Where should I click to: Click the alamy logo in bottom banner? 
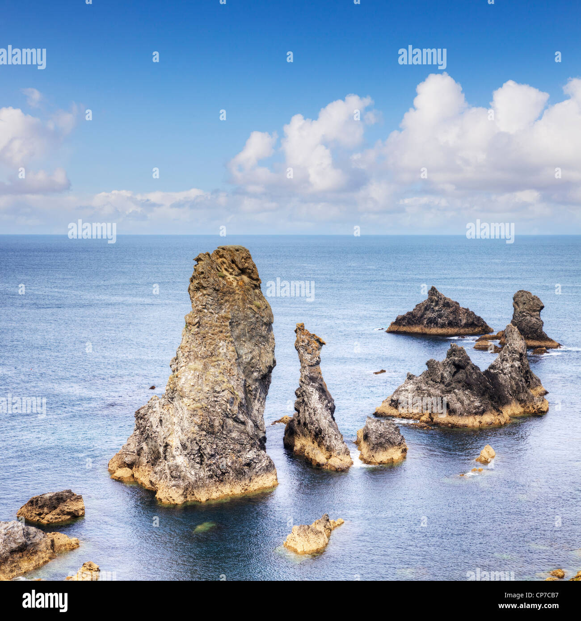[x=45, y=600]
